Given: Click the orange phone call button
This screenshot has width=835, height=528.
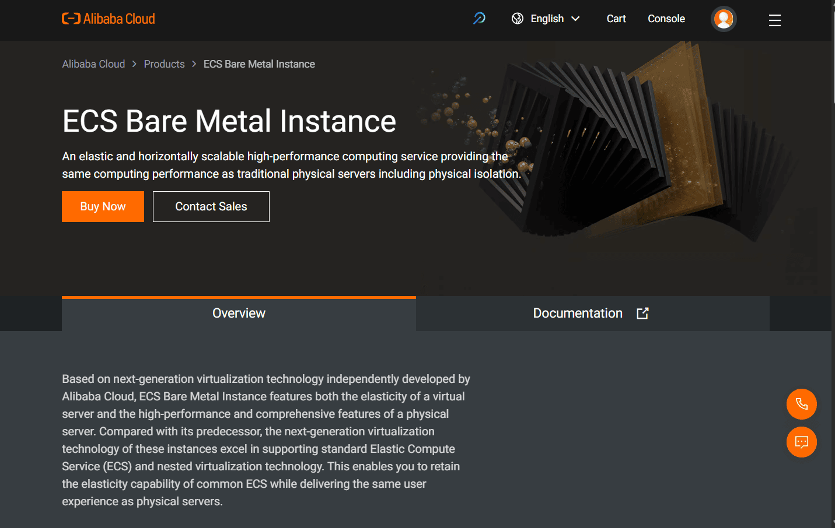Looking at the screenshot, I should coord(802,404).
